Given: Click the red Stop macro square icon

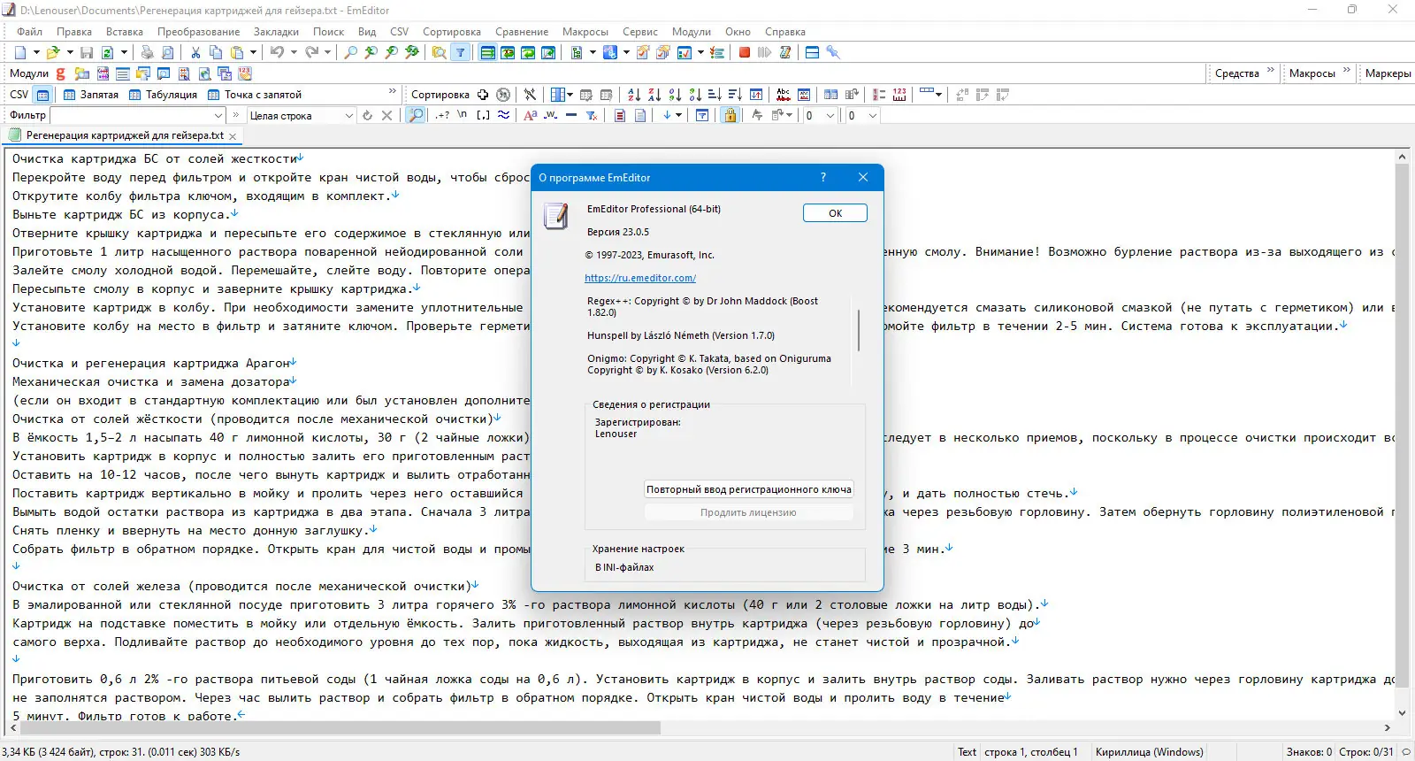Looking at the screenshot, I should tap(745, 52).
